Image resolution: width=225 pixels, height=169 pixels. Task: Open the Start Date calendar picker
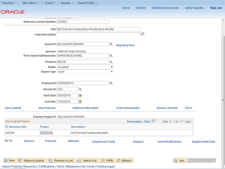click(80, 95)
